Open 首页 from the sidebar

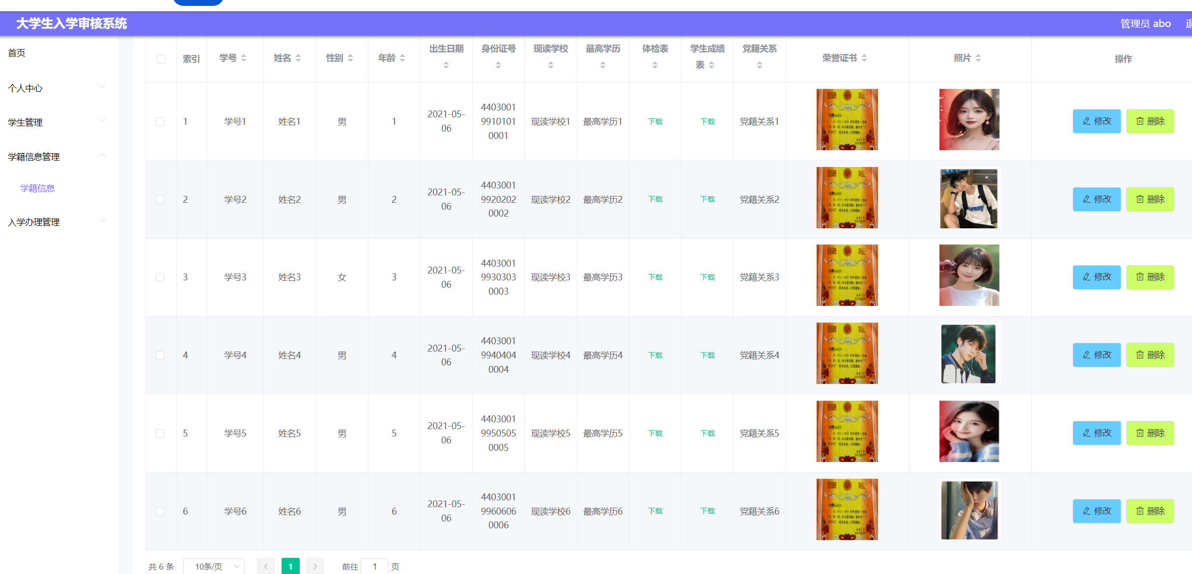pyautogui.click(x=17, y=53)
